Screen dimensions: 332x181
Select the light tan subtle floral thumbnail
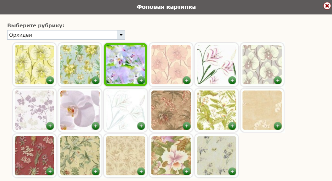125,156
